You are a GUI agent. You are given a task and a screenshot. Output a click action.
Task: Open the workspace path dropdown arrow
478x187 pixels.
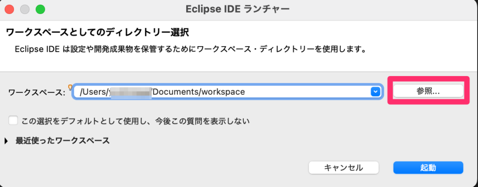coord(375,91)
